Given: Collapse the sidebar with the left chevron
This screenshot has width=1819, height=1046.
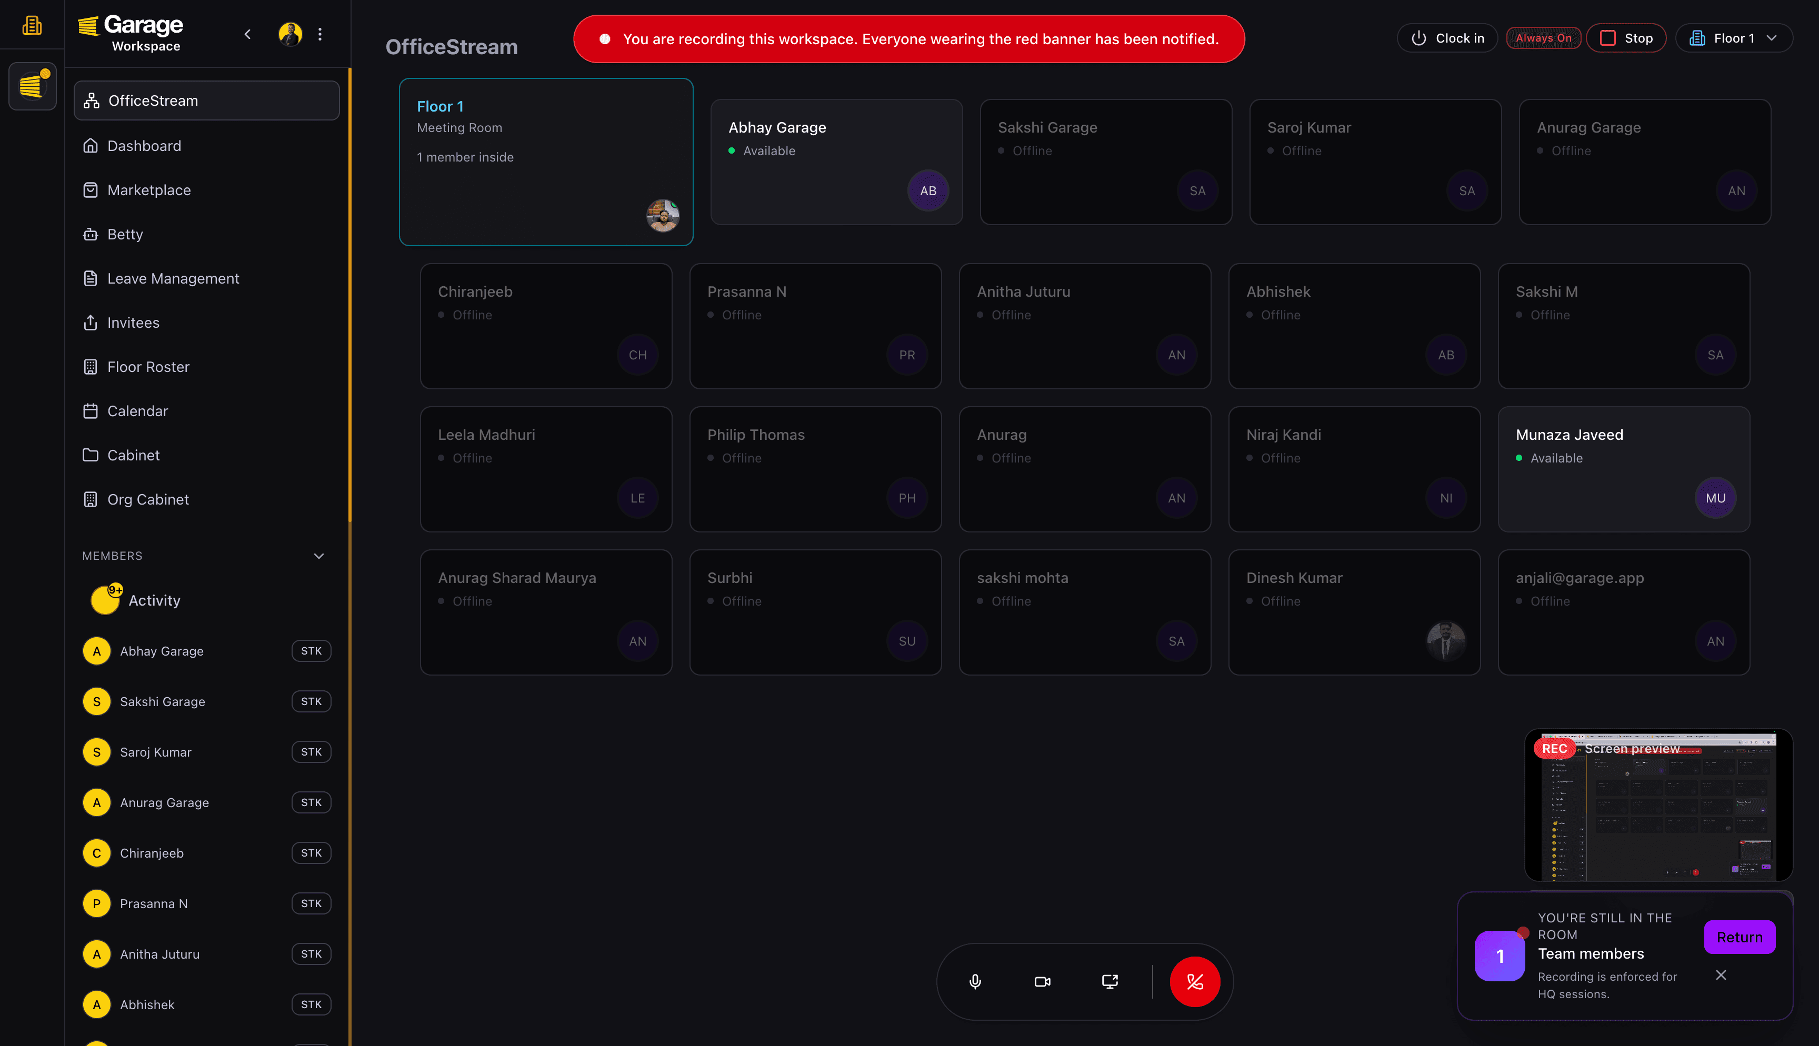Looking at the screenshot, I should coord(248,34).
